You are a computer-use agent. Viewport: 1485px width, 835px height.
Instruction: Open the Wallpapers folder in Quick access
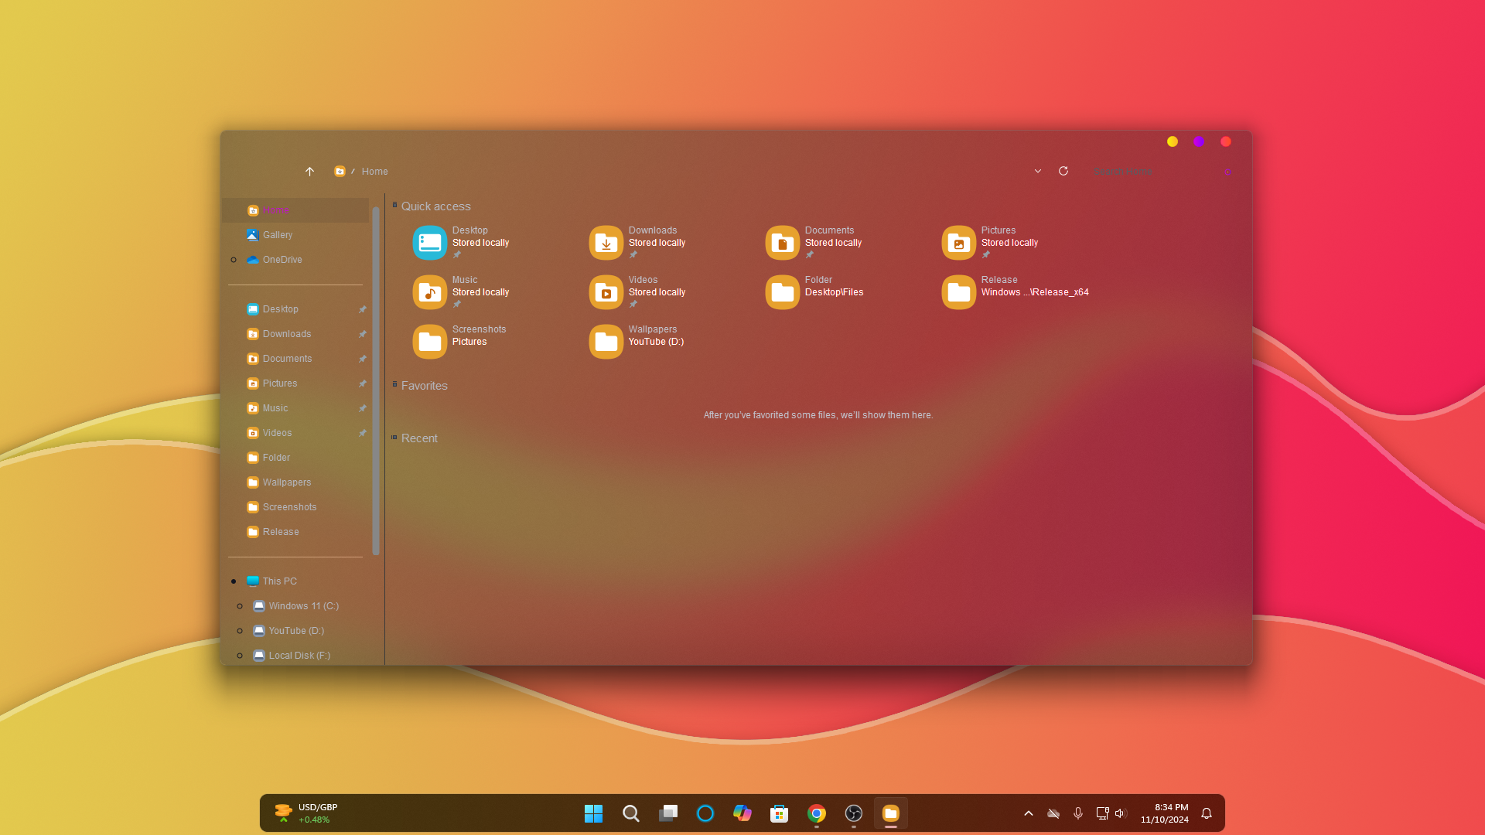point(606,341)
